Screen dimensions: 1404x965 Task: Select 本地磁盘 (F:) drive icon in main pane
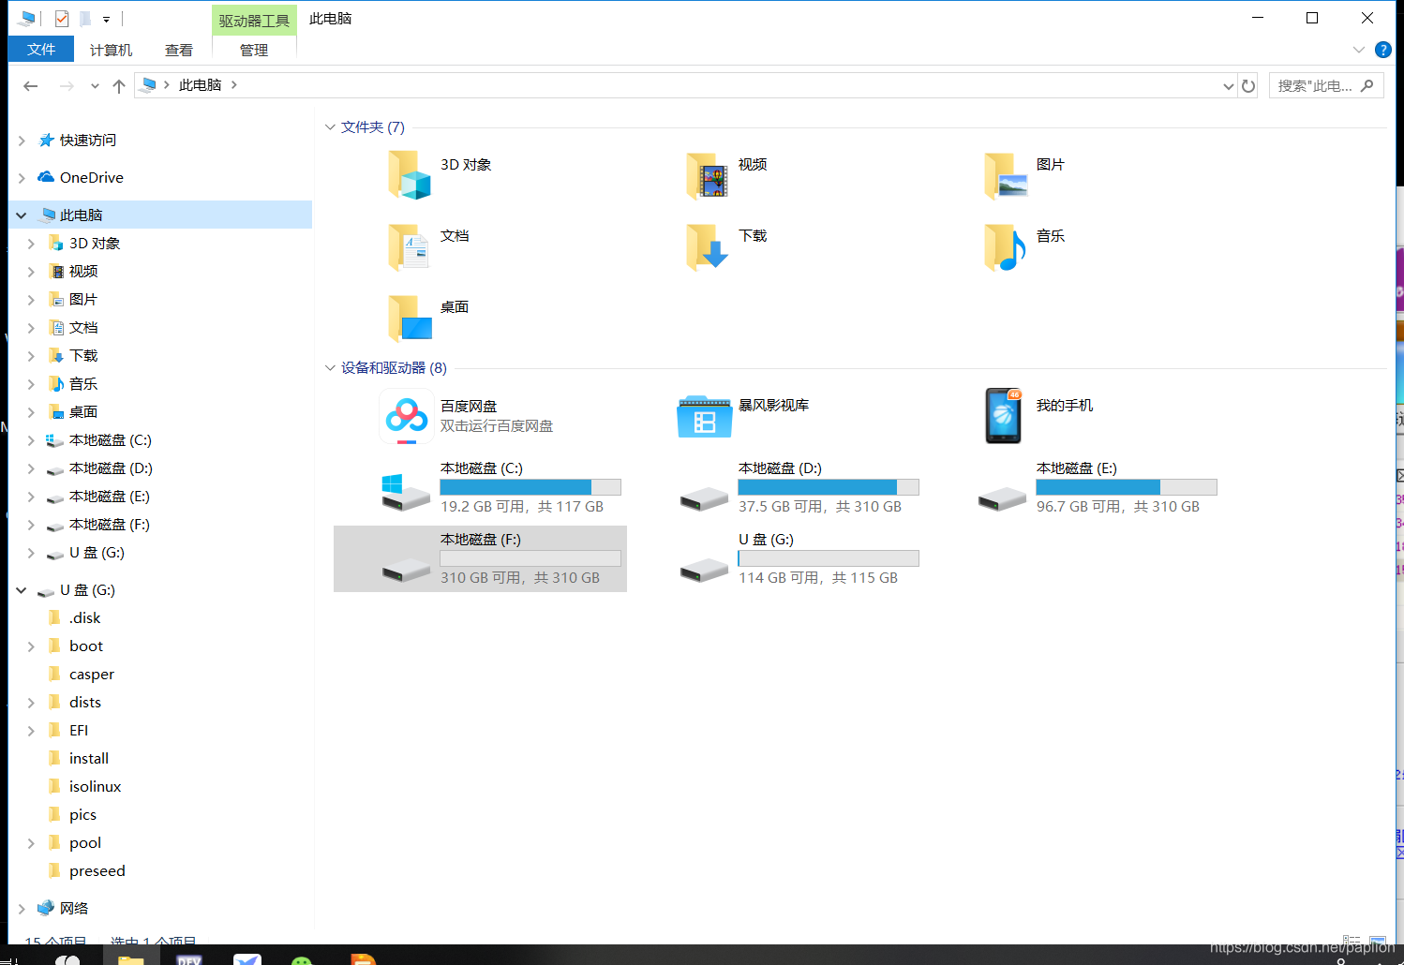[406, 570]
